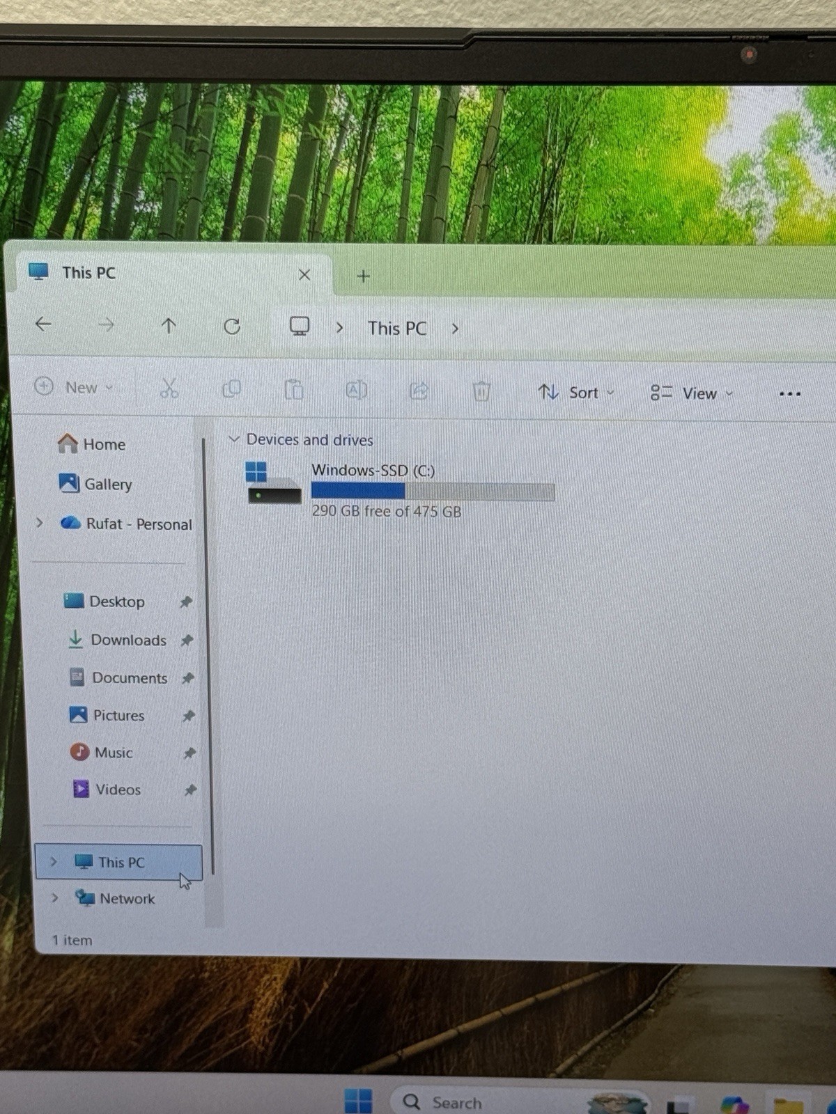Click the Copy icon in toolbar
This screenshot has width=836, height=1114.
(x=231, y=389)
